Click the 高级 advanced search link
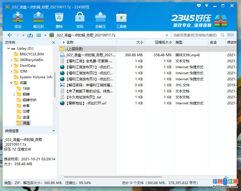This screenshot has width=241, height=191. coord(230,35)
